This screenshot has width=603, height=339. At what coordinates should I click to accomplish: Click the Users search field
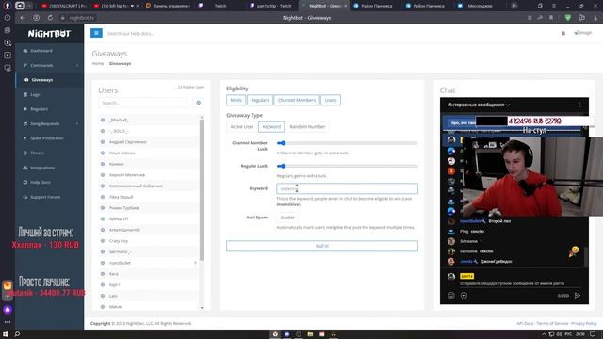click(x=142, y=103)
